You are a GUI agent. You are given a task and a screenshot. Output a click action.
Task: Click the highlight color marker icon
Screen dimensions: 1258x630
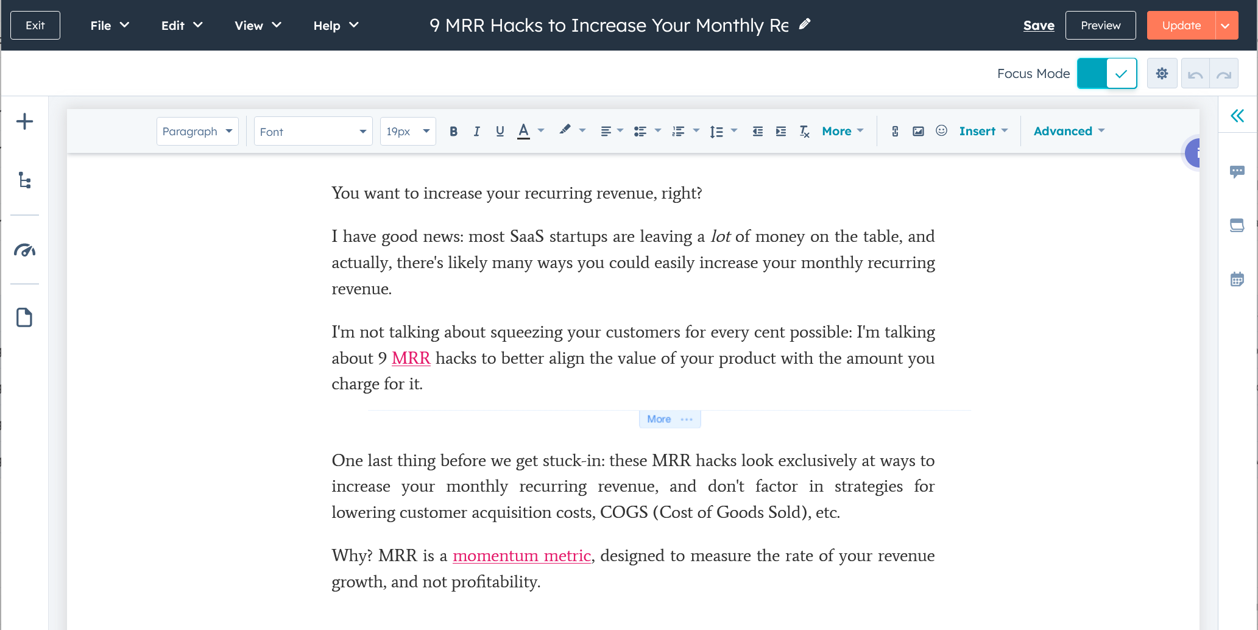click(565, 130)
